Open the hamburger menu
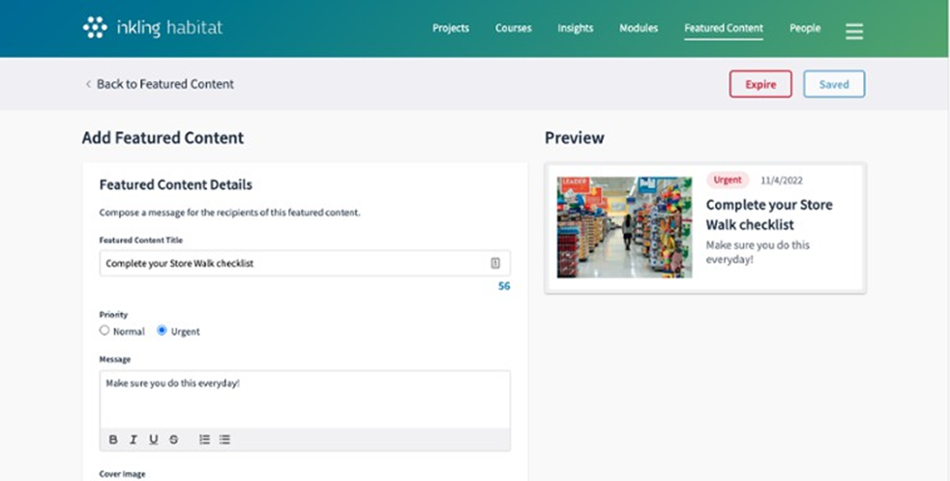Viewport: 950px width, 481px height. coord(854,31)
